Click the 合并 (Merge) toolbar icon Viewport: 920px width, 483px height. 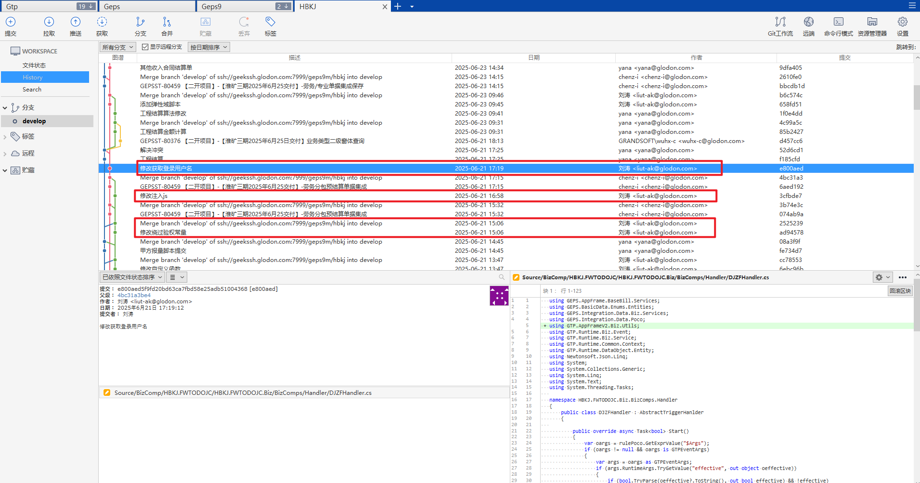[167, 22]
